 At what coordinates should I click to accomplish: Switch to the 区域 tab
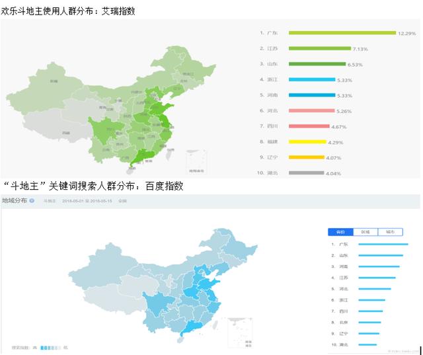coord(365,232)
